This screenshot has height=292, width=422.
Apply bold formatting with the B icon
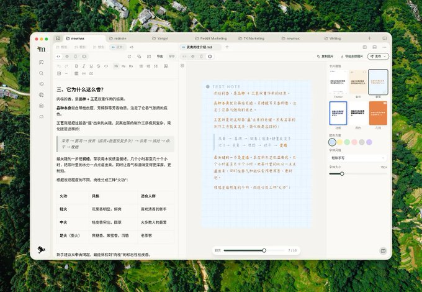76,66
